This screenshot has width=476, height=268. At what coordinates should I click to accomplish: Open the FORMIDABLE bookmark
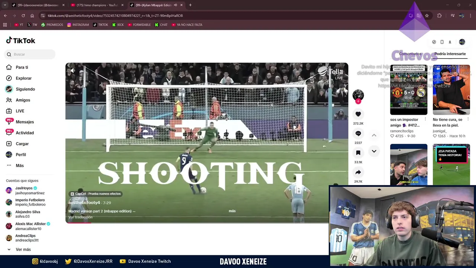(139, 25)
